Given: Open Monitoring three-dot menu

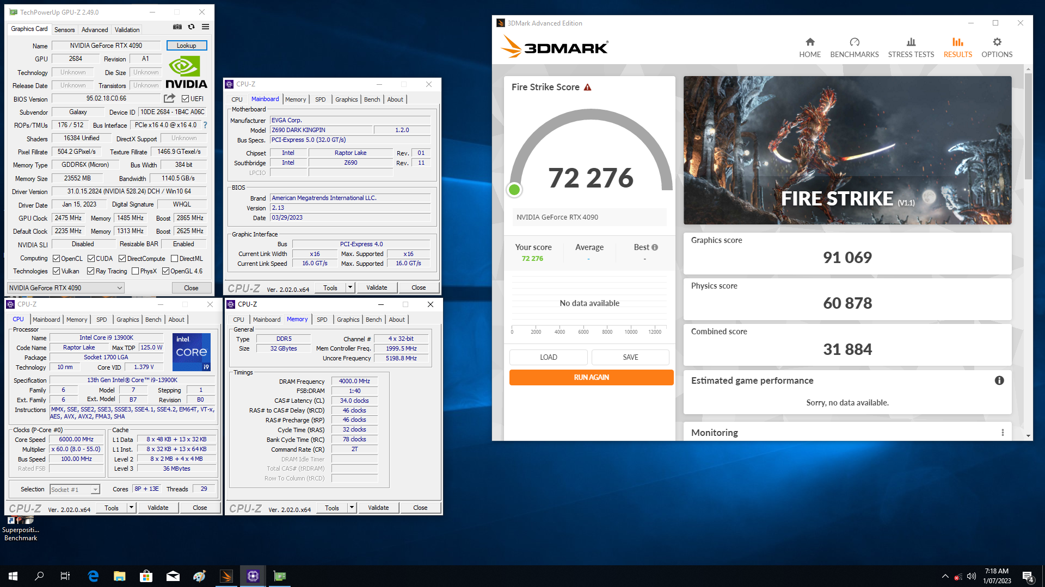Looking at the screenshot, I should pyautogui.click(x=1003, y=433).
